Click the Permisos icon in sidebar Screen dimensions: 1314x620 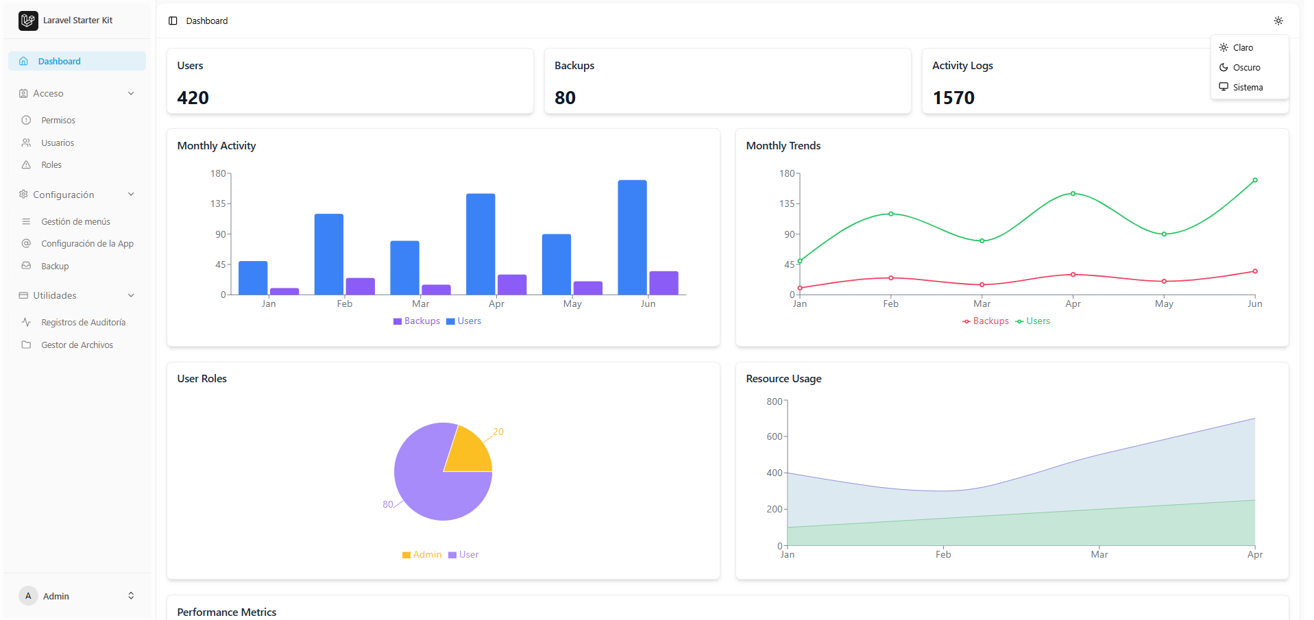click(x=26, y=121)
